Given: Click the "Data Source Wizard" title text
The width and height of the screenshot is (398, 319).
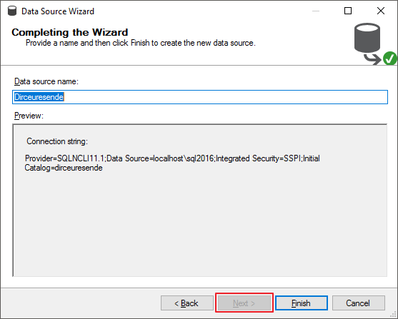Looking at the screenshot, I should (x=58, y=11).
